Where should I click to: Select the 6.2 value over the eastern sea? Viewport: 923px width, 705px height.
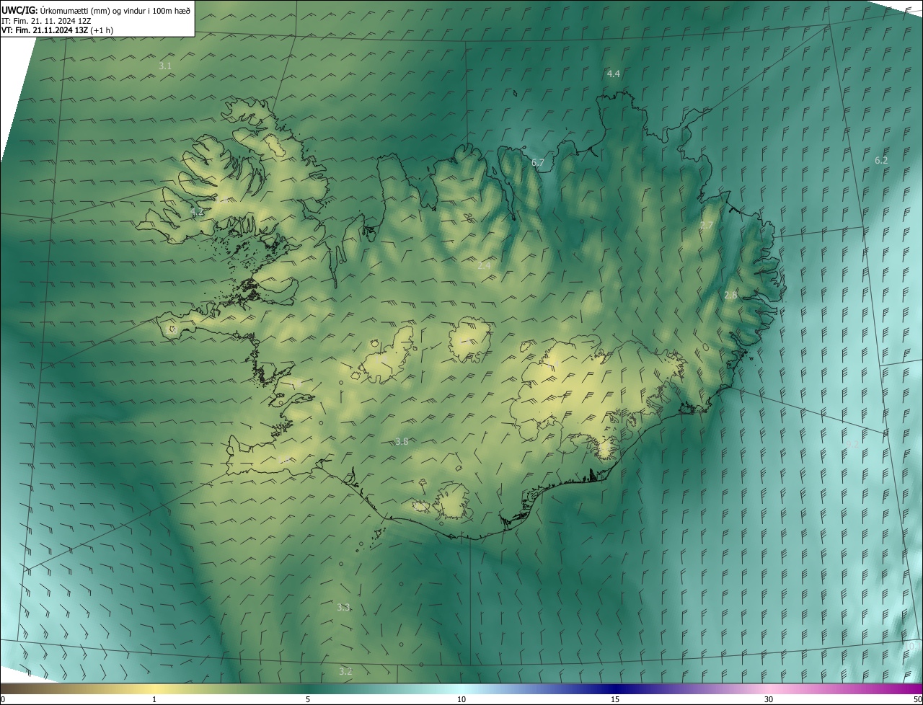coord(881,161)
